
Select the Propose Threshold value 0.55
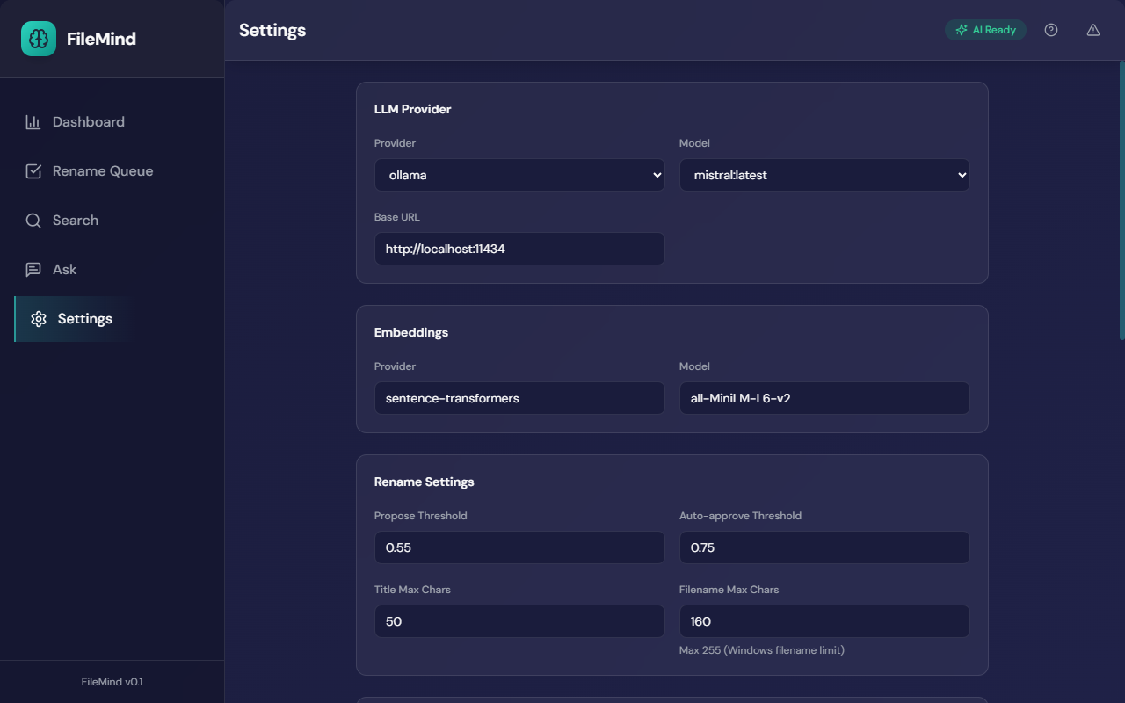click(519, 547)
